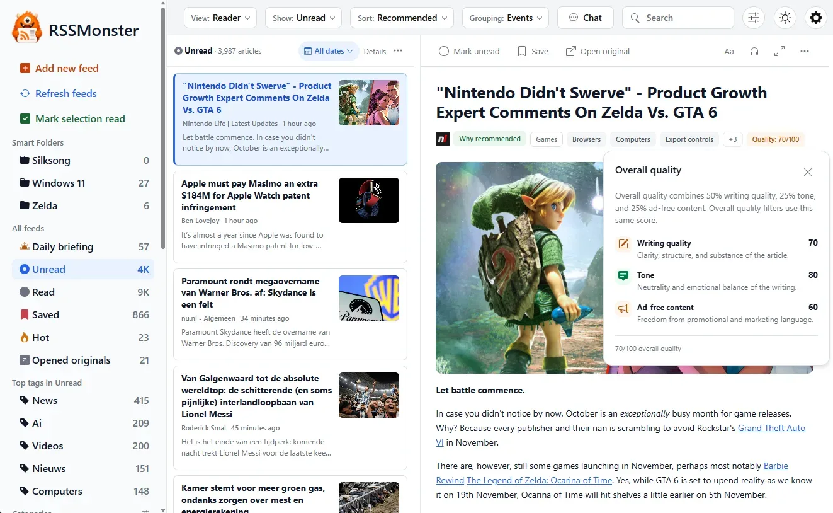
Task: Toggle light/dark theme sun icon
Action: pyautogui.click(x=785, y=18)
